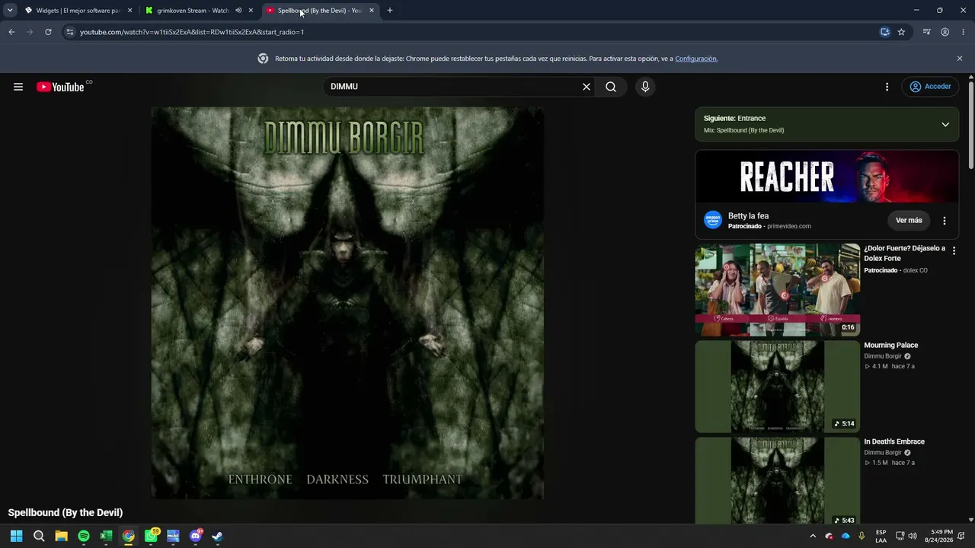Open Excel from the taskbar

click(106, 536)
